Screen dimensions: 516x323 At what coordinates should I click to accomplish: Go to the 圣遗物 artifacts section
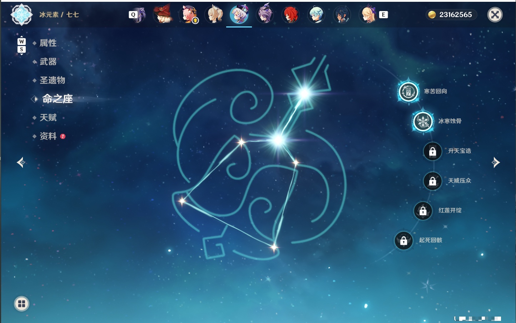pos(53,80)
